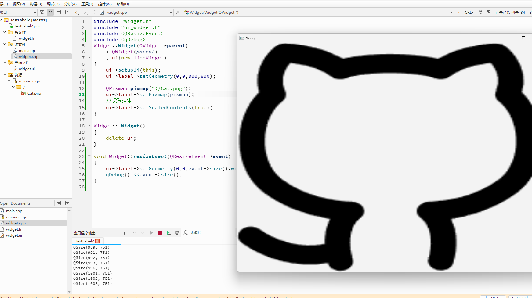Split the Open Documents panel
This screenshot has height=298, width=532.
click(59, 203)
